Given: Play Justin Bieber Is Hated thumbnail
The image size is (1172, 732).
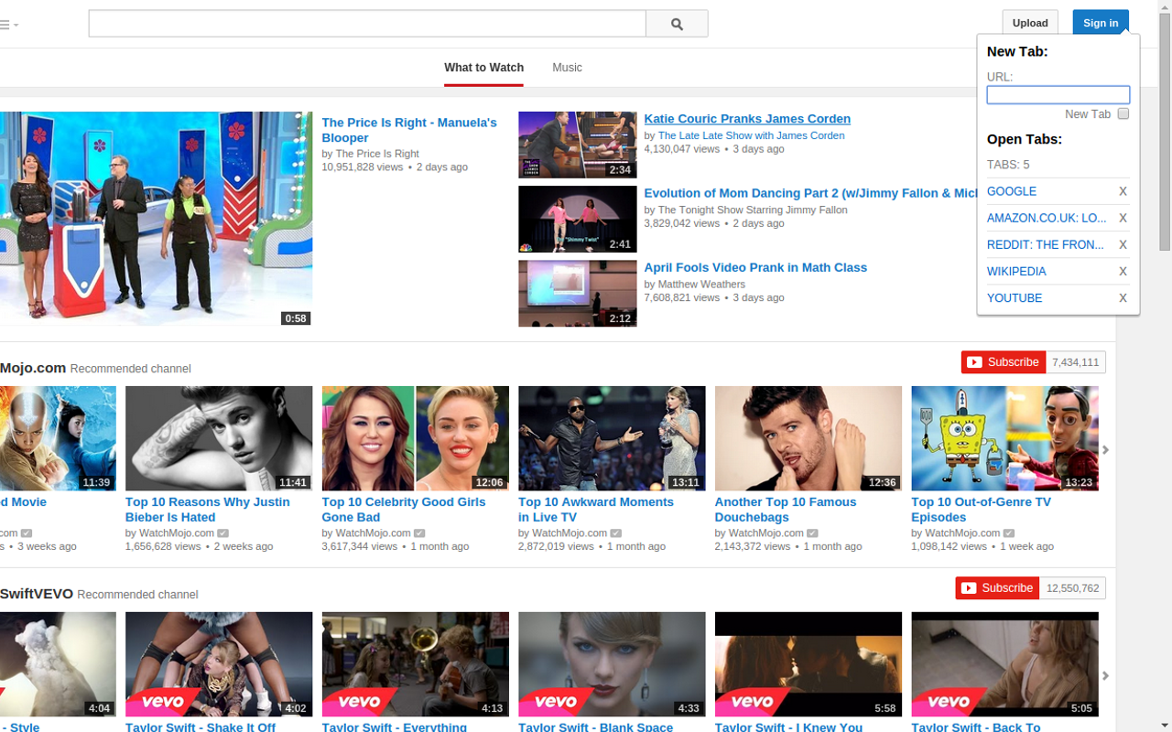Looking at the screenshot, I should click(219, 438).
